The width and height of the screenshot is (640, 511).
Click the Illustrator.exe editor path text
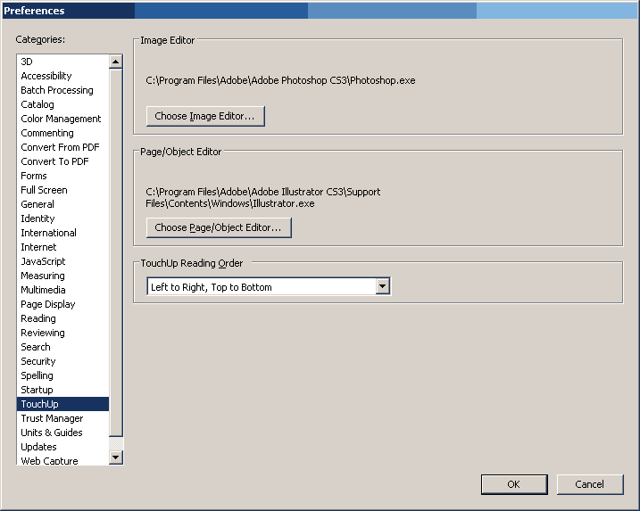(x=262, y=197)
